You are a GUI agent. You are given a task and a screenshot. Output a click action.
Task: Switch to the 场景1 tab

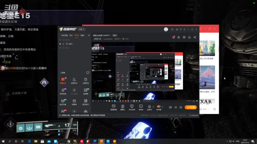tap(83, 35)
